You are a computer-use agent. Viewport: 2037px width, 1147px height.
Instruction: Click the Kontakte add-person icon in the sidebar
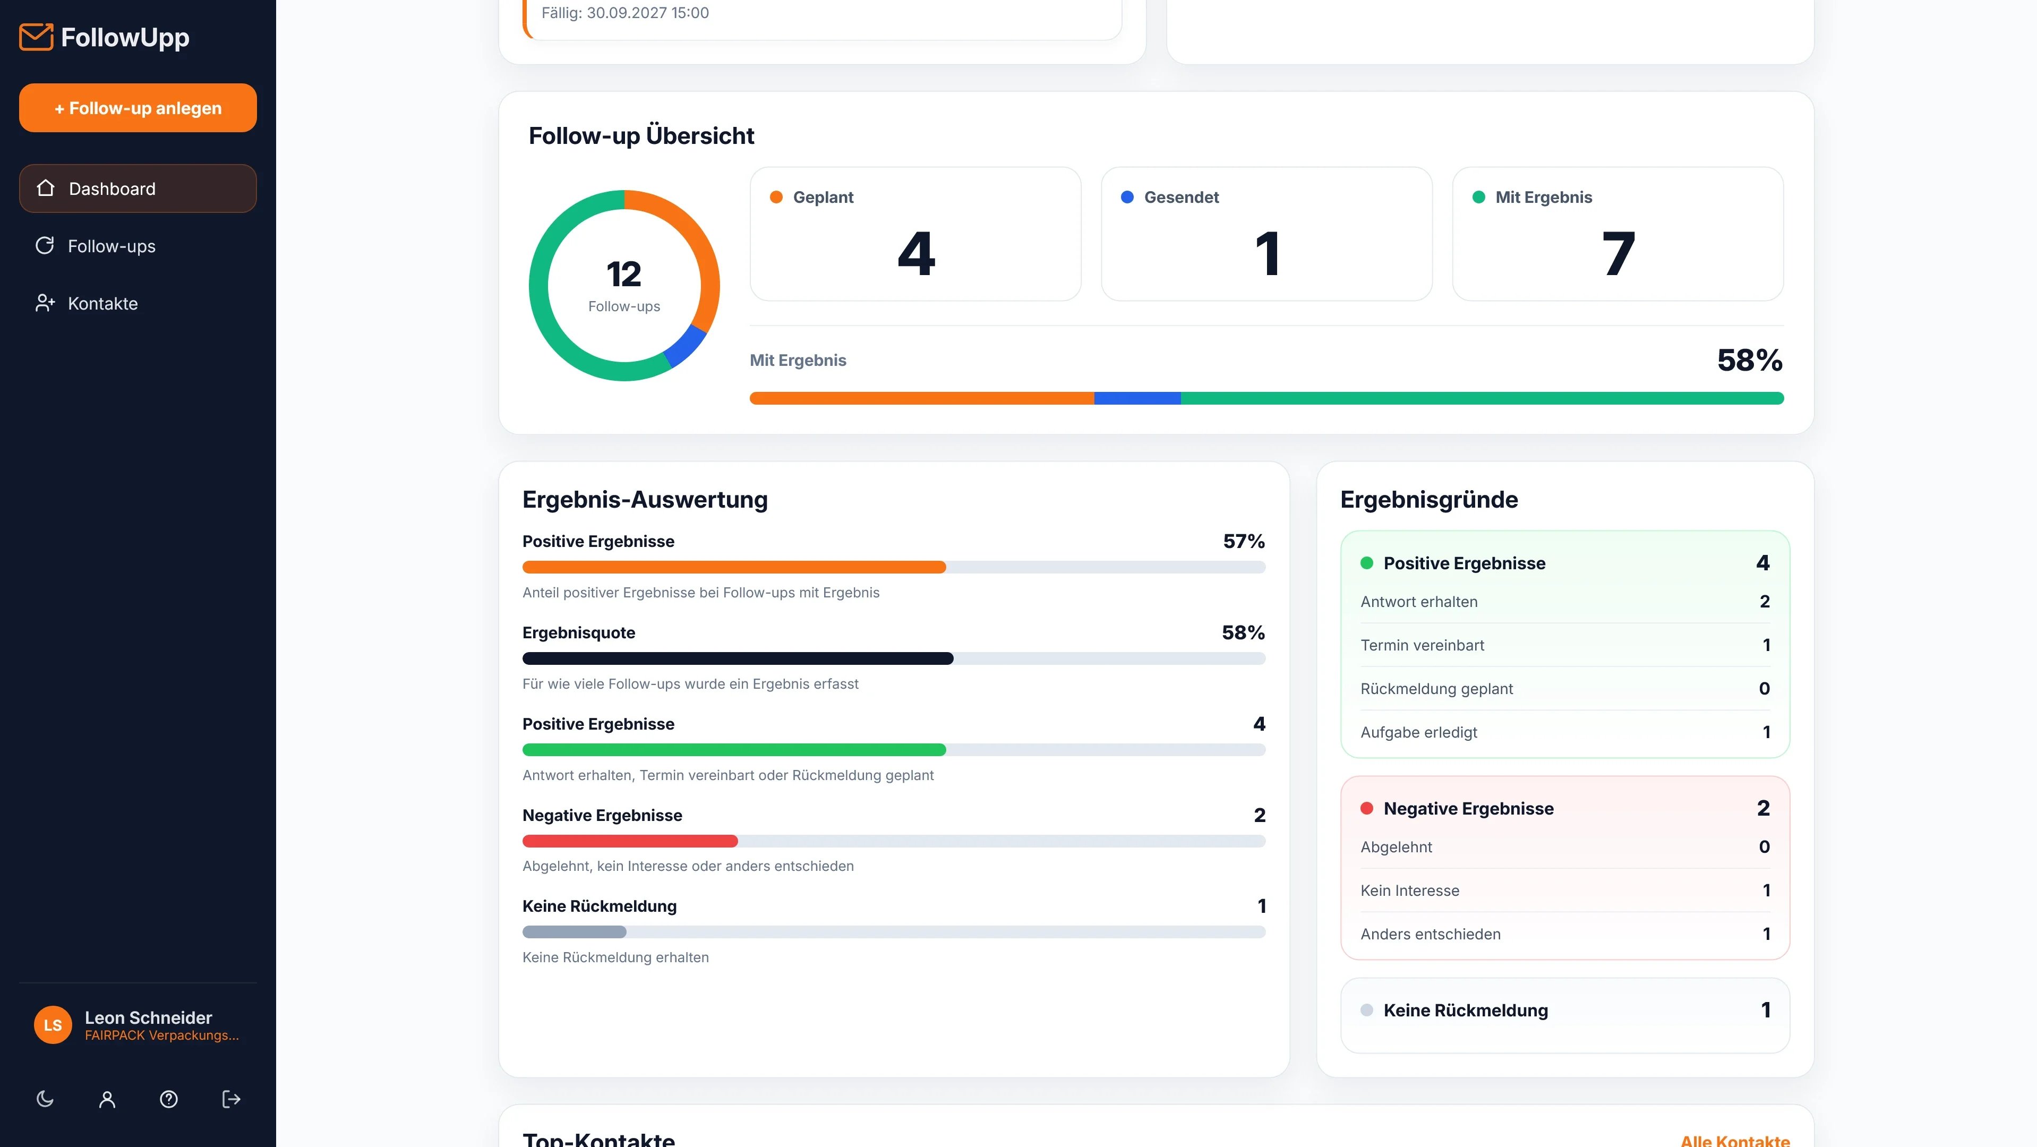click(x=45, y=303)
